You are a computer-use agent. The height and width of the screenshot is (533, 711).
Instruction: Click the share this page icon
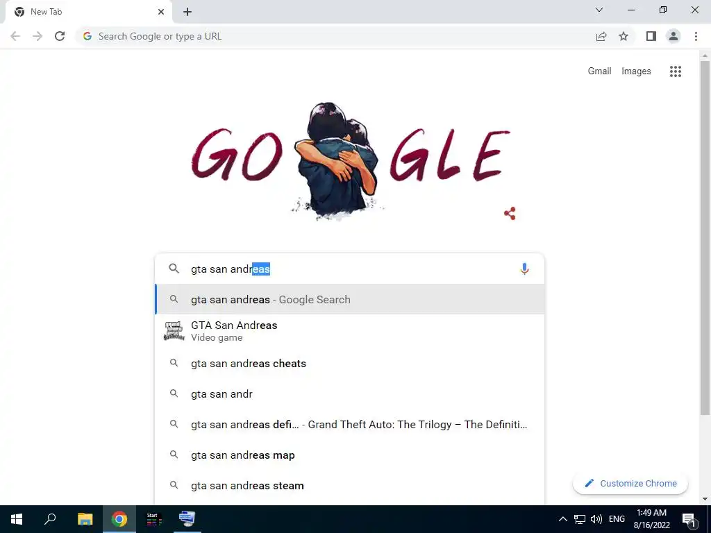601,36
